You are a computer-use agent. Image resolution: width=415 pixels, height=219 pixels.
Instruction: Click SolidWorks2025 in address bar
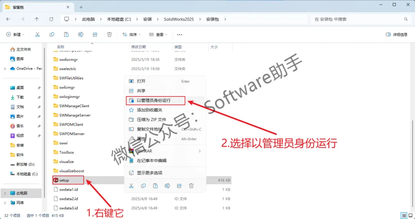179,19
